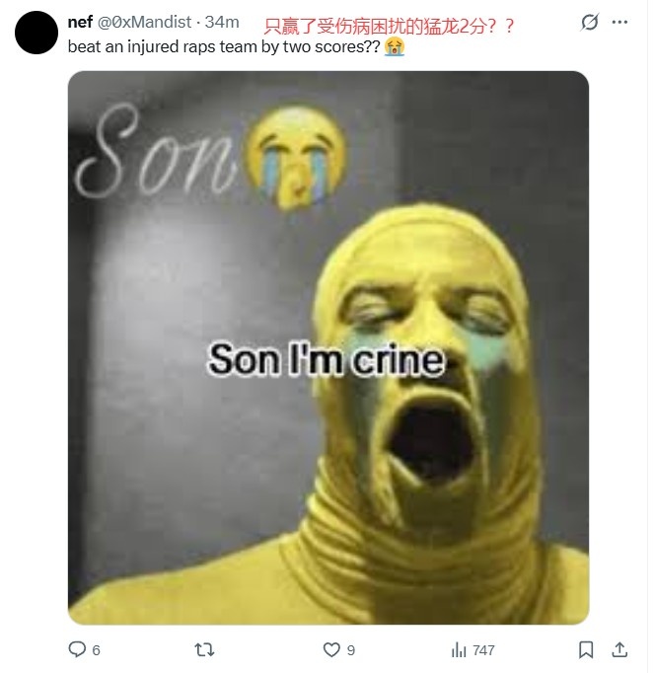Open the three-dot more options menu
The width and height of the screenshot is (654, 673).
619,22
